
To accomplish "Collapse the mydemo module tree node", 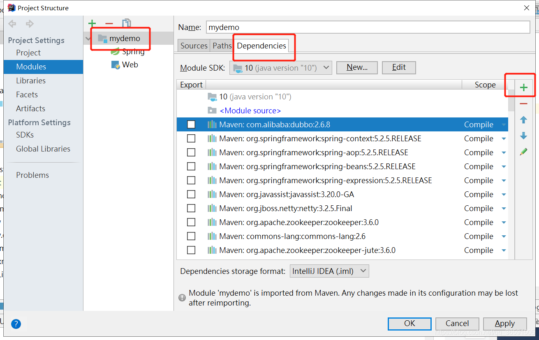I will (88, 39).
